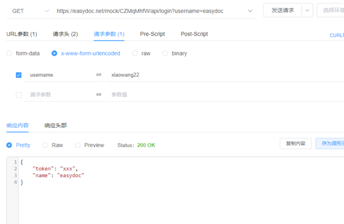
Task: Switch to the URL参数 tab
Action: (21, 34)
